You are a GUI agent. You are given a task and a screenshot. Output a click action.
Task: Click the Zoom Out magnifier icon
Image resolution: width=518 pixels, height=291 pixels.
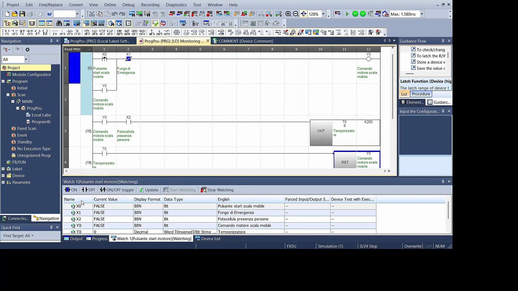pos(296,14)
